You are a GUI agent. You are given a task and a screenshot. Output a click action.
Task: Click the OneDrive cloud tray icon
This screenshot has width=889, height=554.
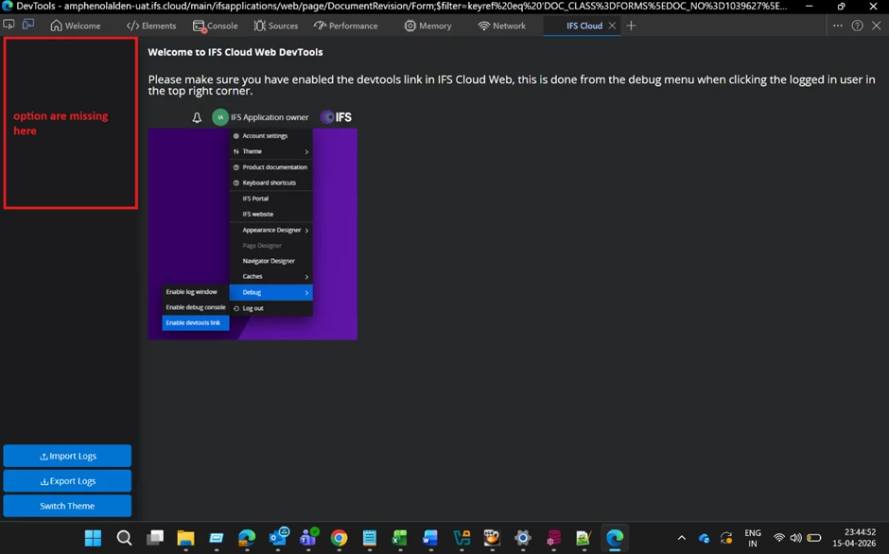point(704,538)
